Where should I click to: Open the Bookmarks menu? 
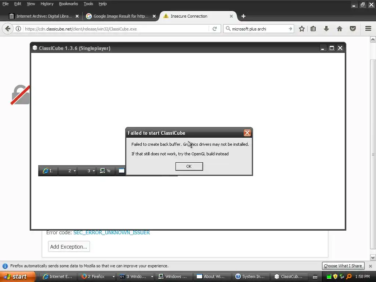68,4
